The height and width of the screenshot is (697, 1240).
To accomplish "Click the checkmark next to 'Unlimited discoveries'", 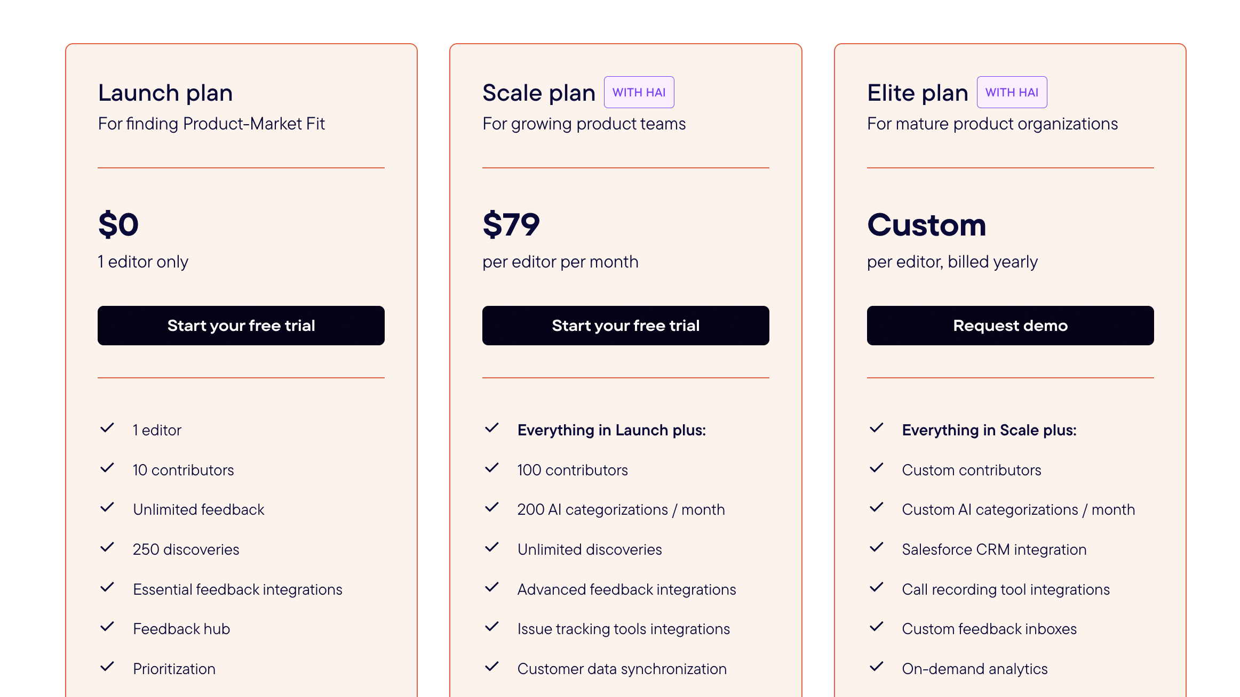I will 492,548.
